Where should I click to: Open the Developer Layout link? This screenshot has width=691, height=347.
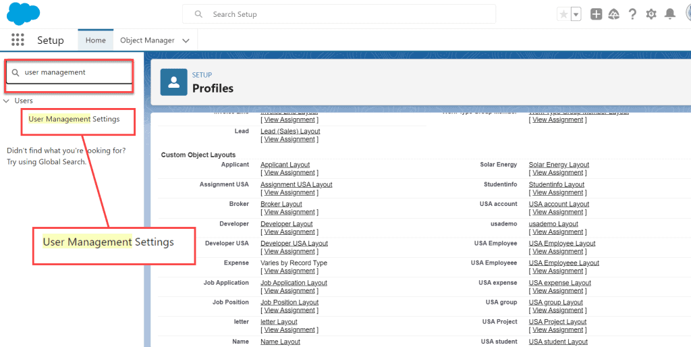(x=286, y=224)
